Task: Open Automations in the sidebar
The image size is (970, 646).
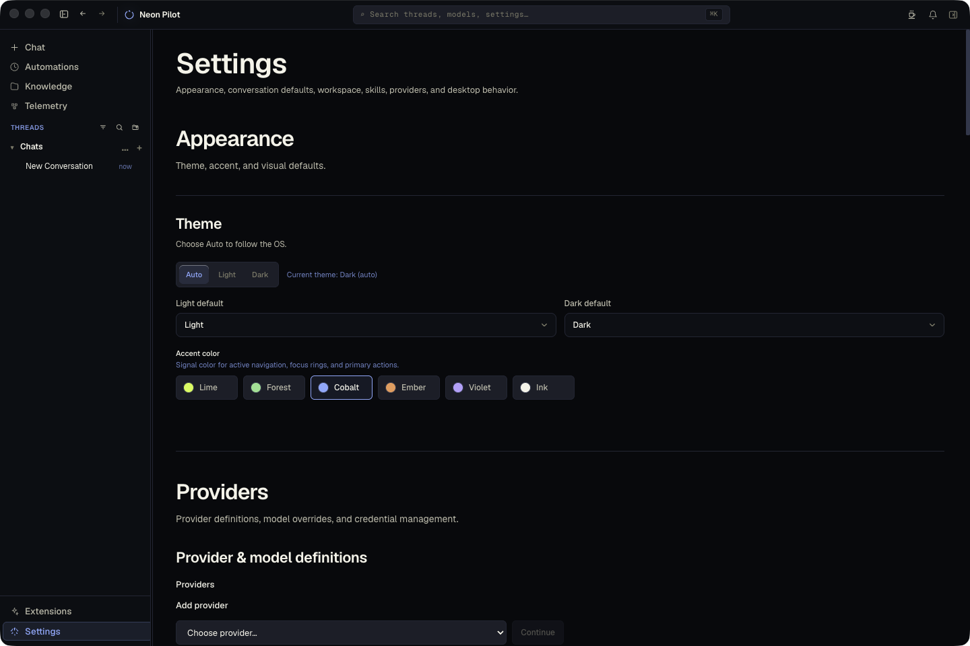Action: [75, 67]
